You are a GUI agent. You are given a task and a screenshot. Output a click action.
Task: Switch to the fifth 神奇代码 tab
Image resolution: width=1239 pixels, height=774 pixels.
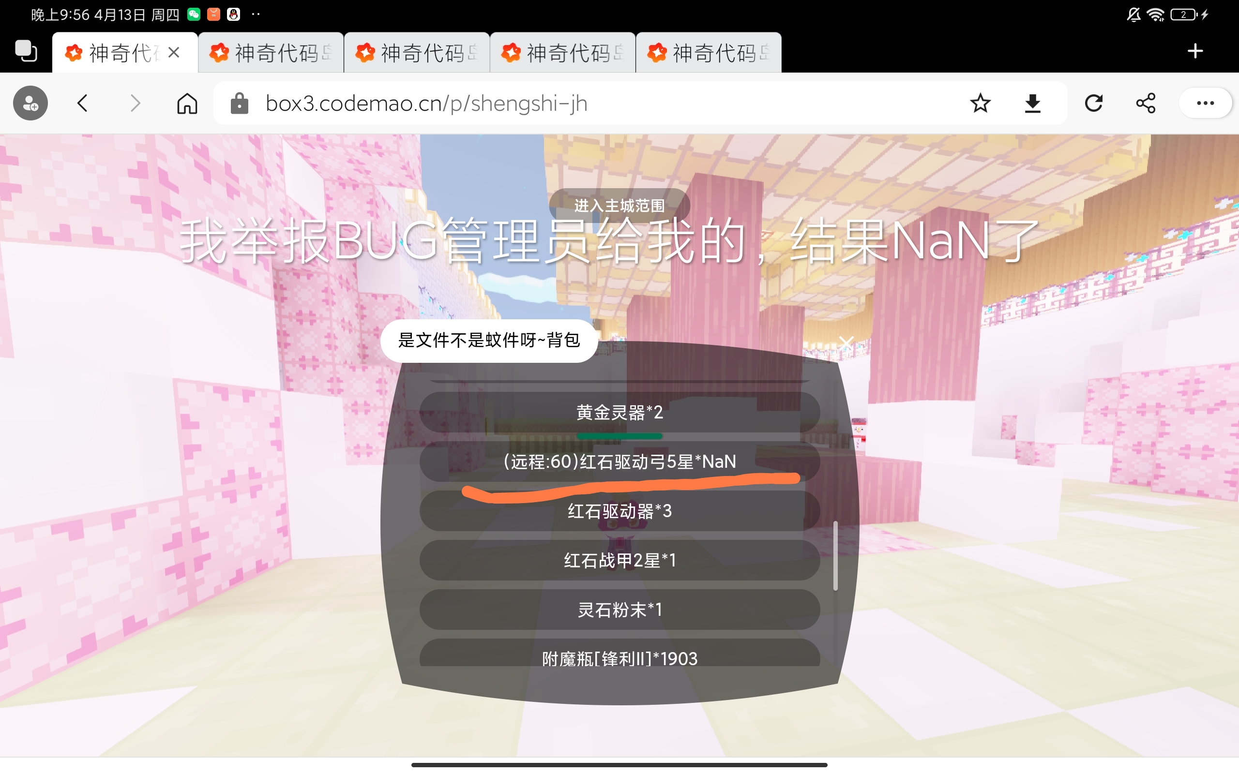tap(709, 52)
